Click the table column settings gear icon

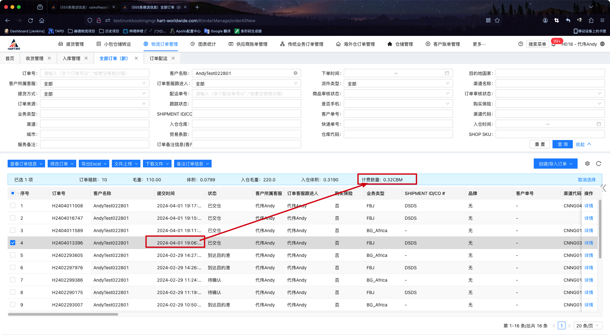587,164
